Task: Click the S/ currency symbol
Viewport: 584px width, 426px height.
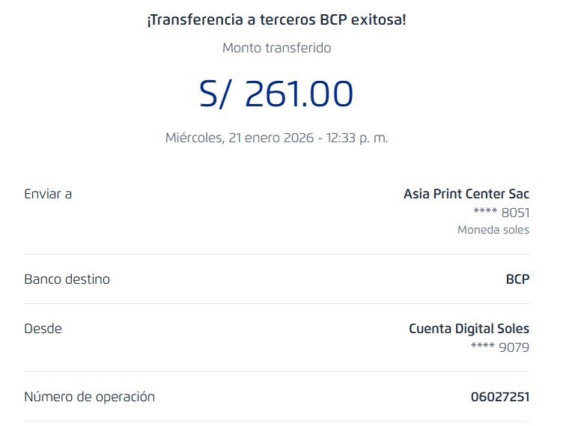Action: tap(217, 94)
